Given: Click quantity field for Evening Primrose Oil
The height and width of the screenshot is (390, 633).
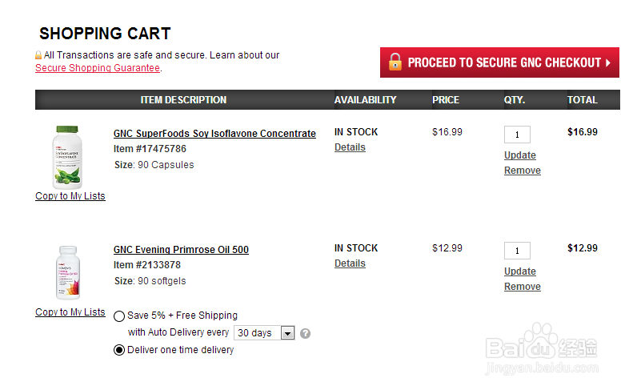Looking at the screenshot, I should 517,251.
